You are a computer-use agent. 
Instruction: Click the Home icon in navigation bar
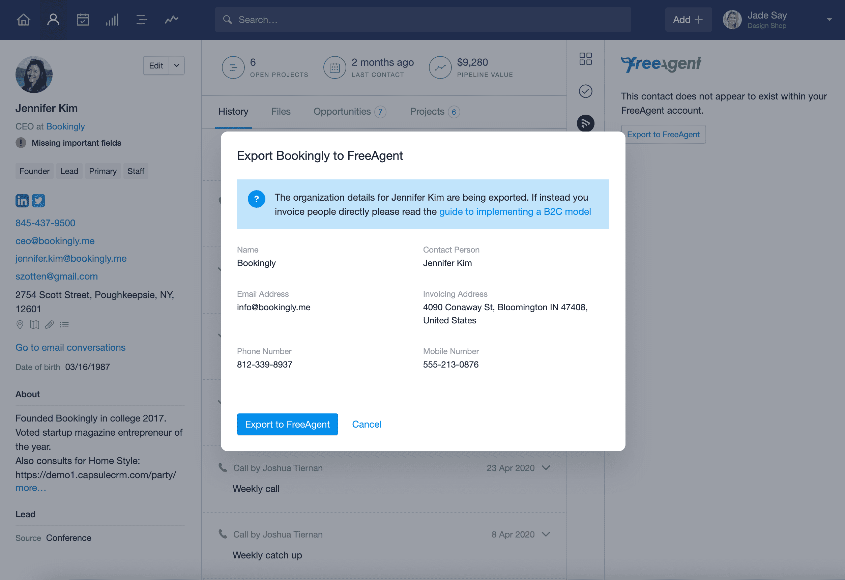tap(24, 19)
